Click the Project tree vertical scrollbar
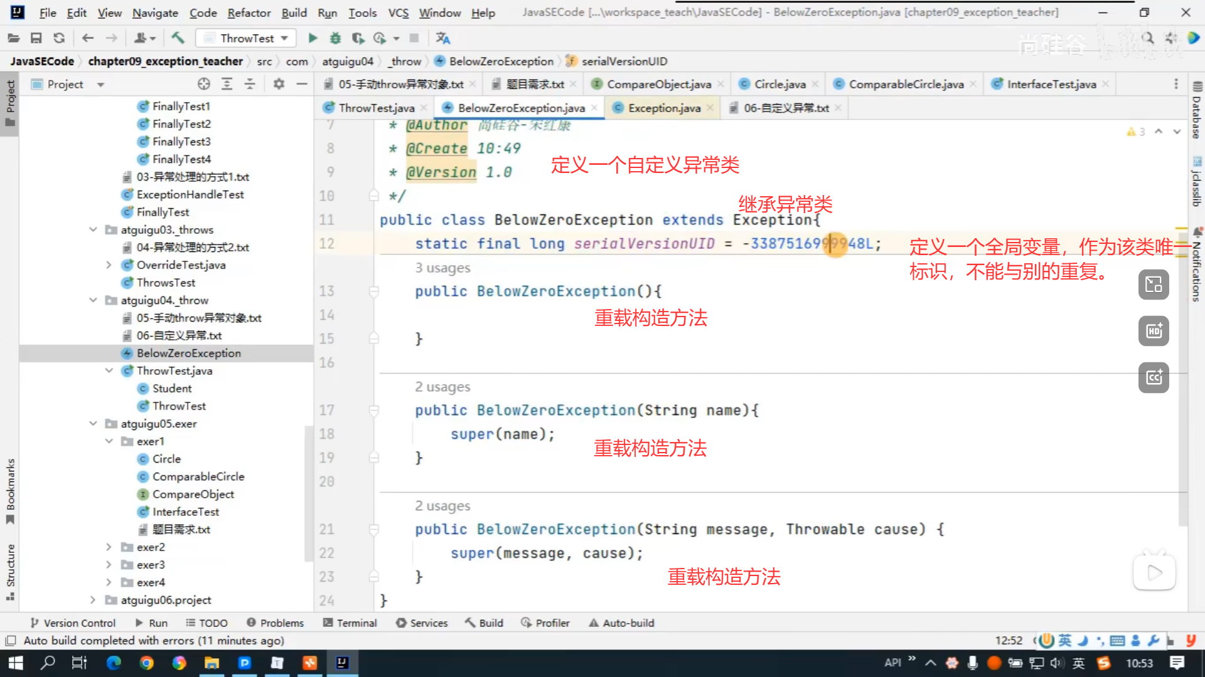Screen dimensions: 1205x677 pos(308,493)
